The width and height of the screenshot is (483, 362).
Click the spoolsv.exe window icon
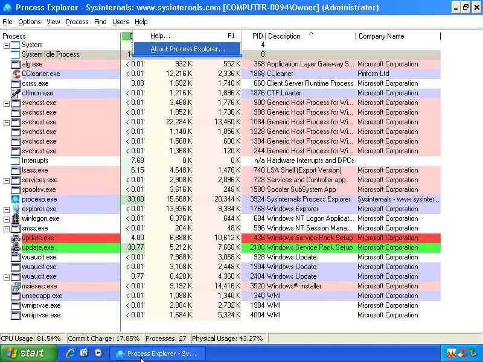[16, 189]
